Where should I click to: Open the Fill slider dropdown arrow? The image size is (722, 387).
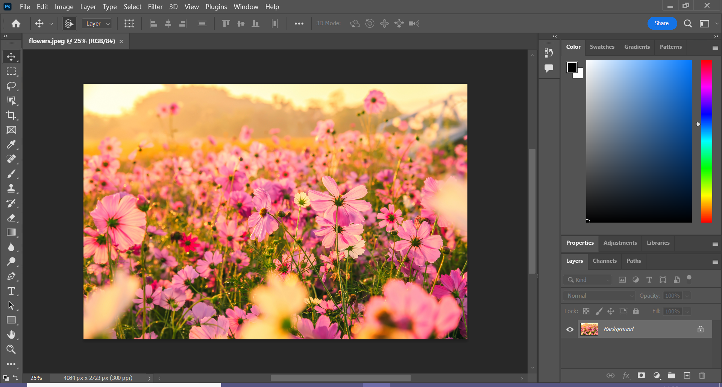(687, 312)
